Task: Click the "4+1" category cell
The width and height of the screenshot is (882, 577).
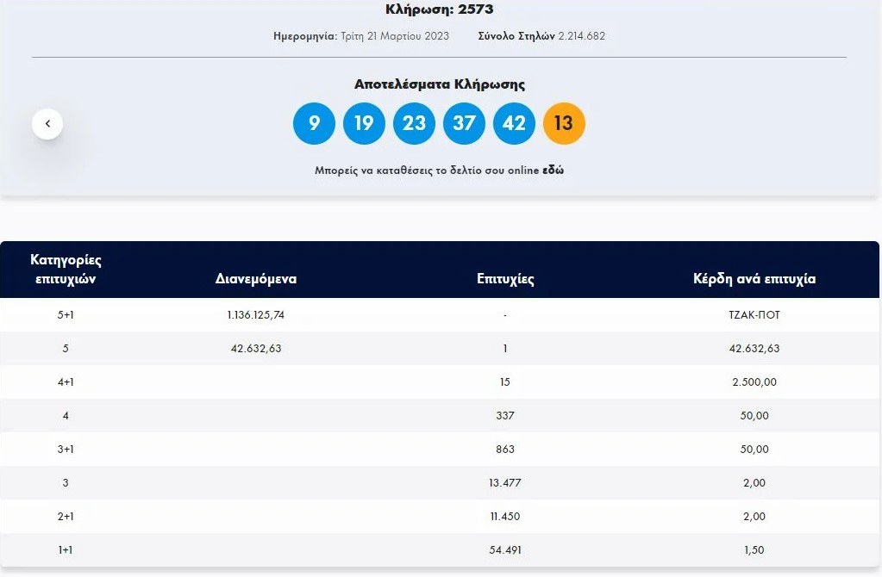Action: tap(66, 382)
